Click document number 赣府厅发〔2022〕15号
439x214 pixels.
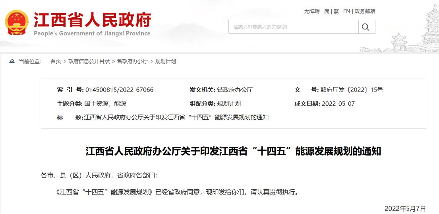(352, 90)
